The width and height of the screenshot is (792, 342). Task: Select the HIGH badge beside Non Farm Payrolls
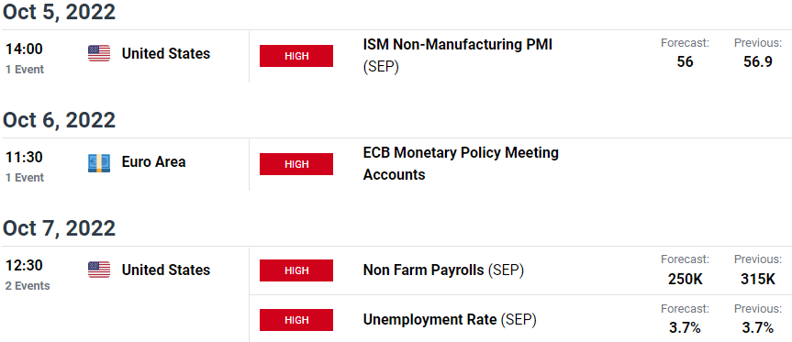point(296,270)
